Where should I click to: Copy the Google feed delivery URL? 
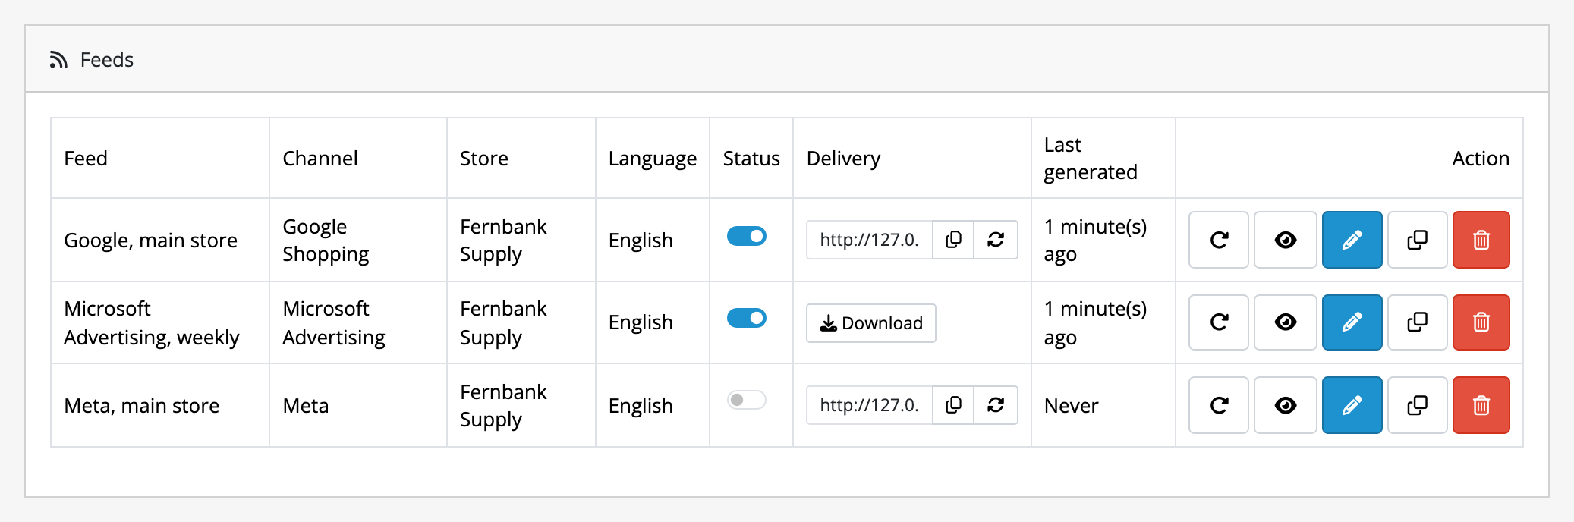pos(954,240)
